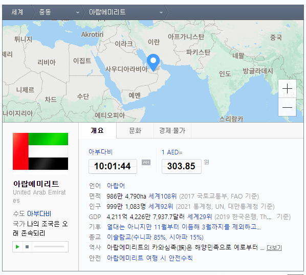Click 방글라데시 label on the map

pos(257,71)
